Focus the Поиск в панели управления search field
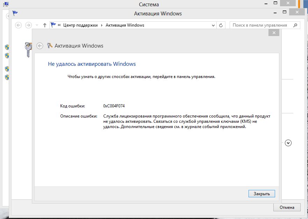 pos(265,25)
